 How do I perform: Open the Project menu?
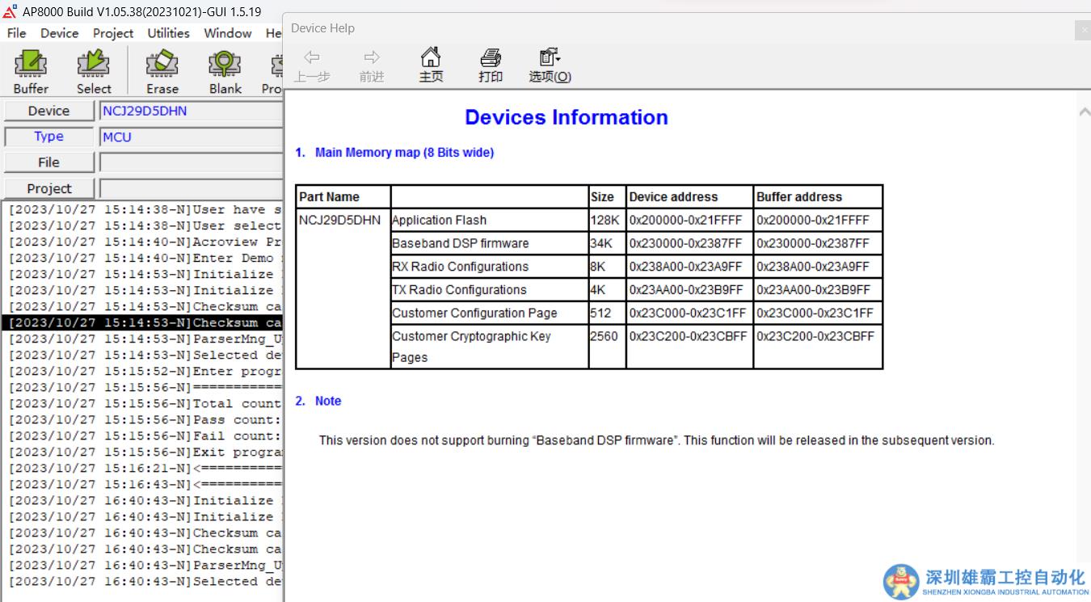click(113, 33)
